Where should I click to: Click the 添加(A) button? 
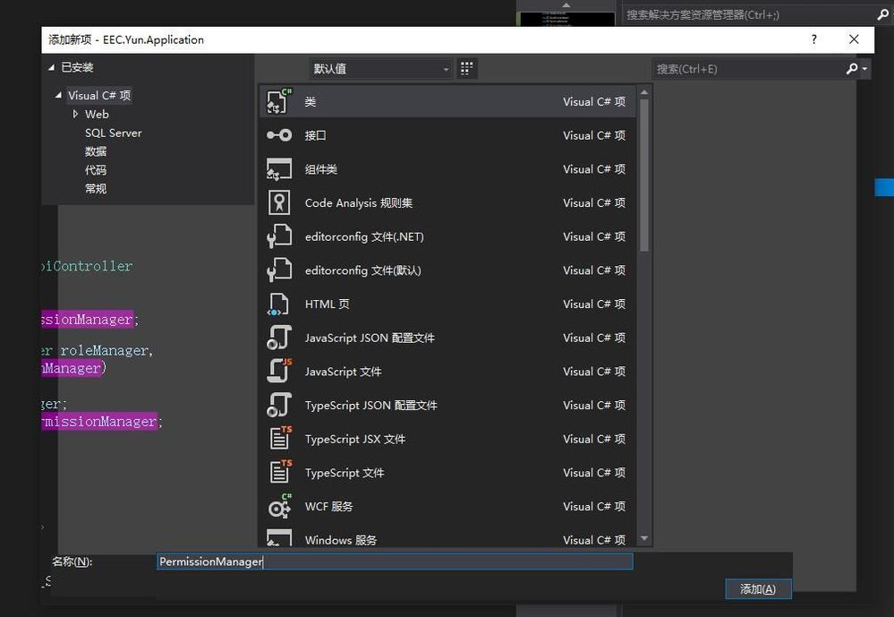pos(758,589)
